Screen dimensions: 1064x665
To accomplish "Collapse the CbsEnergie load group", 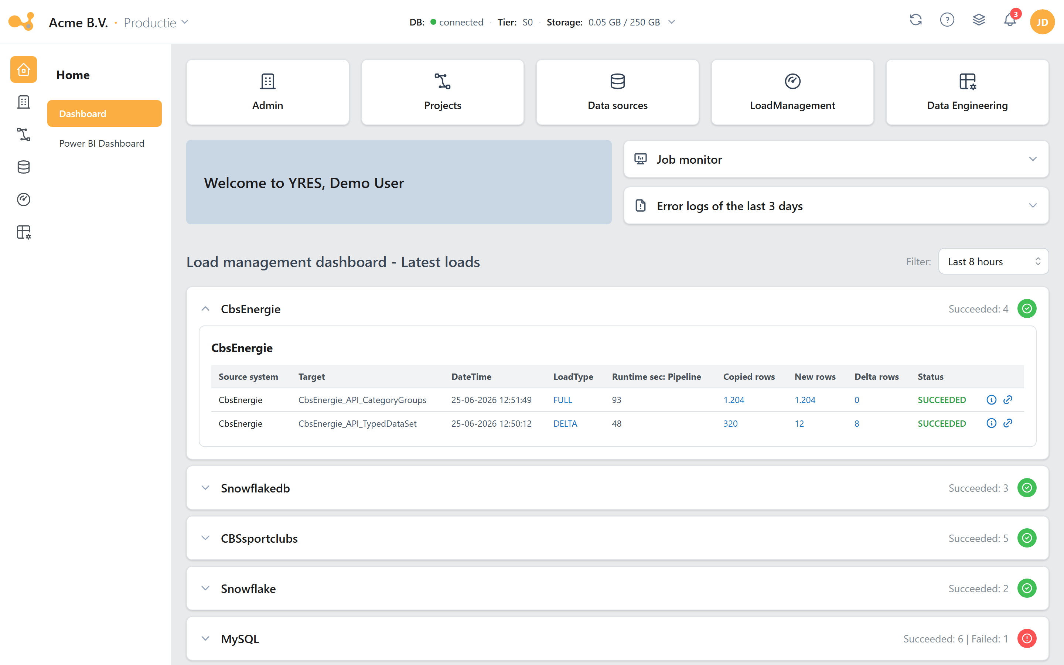I will click(205, 309).
